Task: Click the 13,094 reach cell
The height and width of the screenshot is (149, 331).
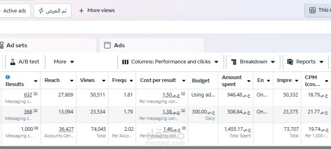Action: tap(66, 112)
